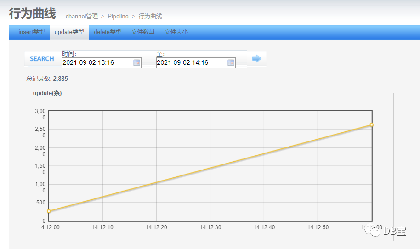420x249 pixels.
Task: Select the first data point at 14:12:00
Action: (x=49, y=211)
